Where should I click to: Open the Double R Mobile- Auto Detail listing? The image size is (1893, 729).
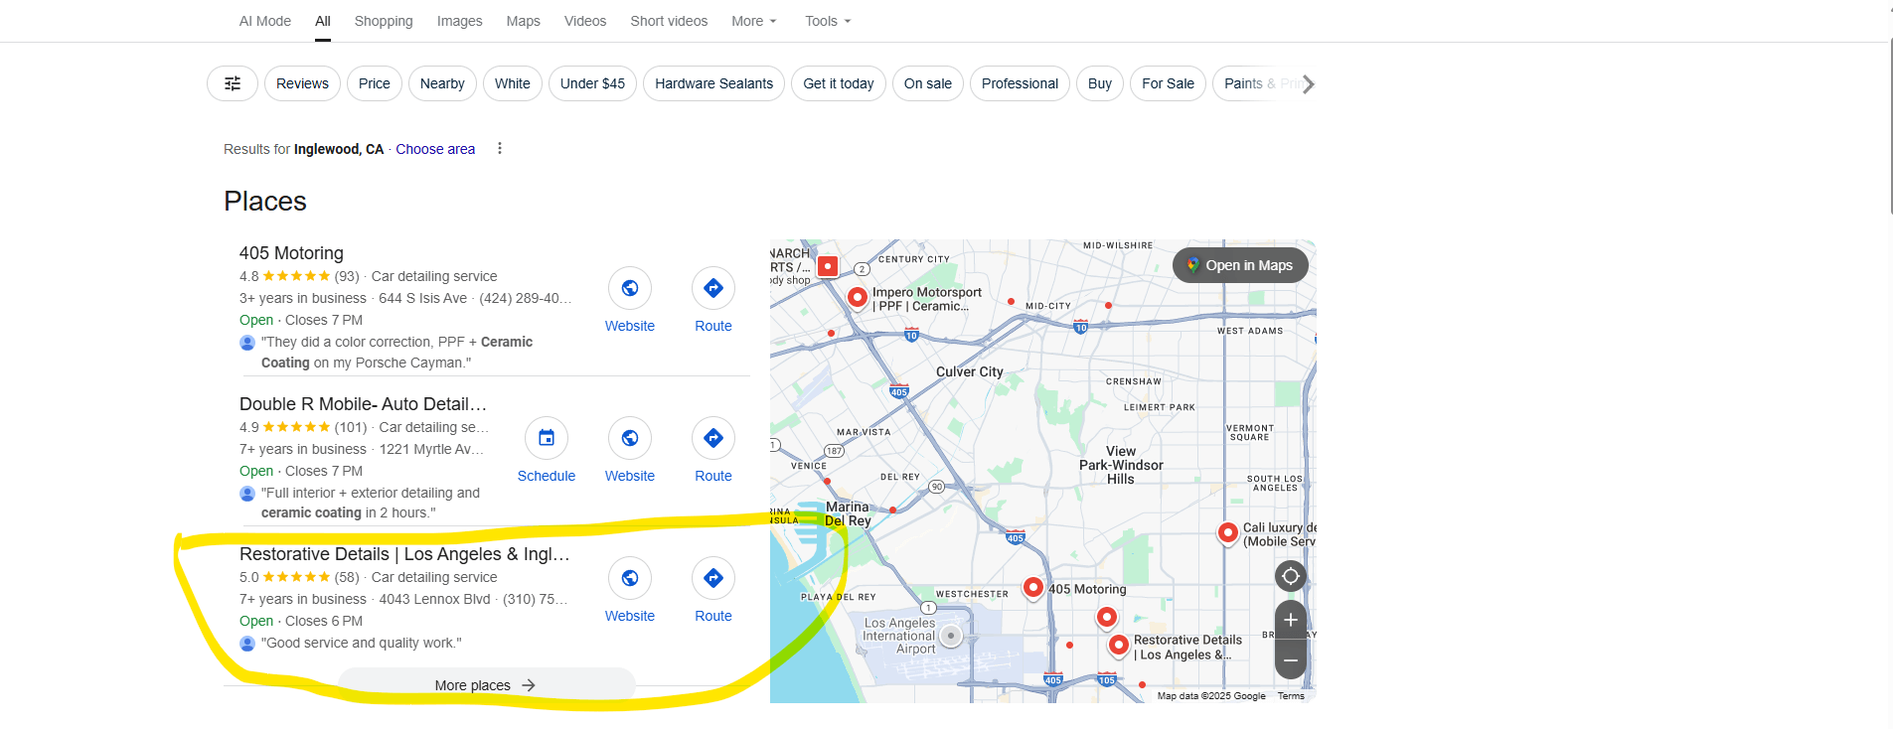click(363, 404)
